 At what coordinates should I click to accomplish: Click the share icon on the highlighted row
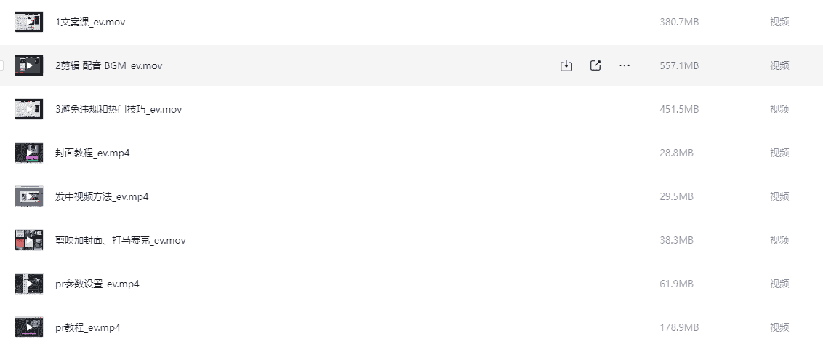(595, 65)
